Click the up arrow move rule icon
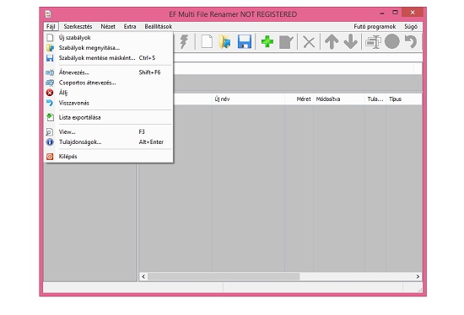The width and height of the screenshot is (464, 315). [332, 41]
